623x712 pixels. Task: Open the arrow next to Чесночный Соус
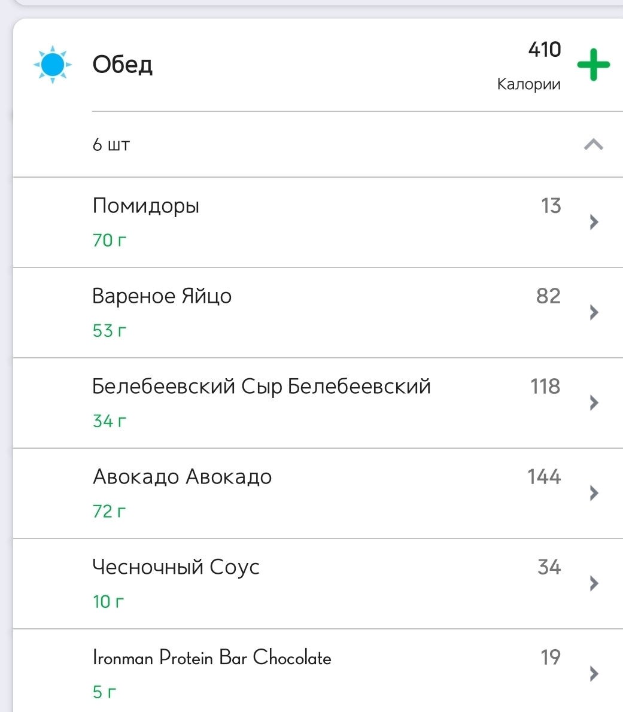pyautogui.click(x=594, y=583)
